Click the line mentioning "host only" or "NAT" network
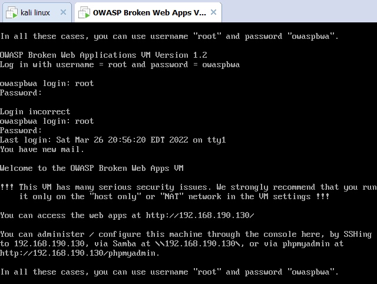377x284 pixels. 174,197
